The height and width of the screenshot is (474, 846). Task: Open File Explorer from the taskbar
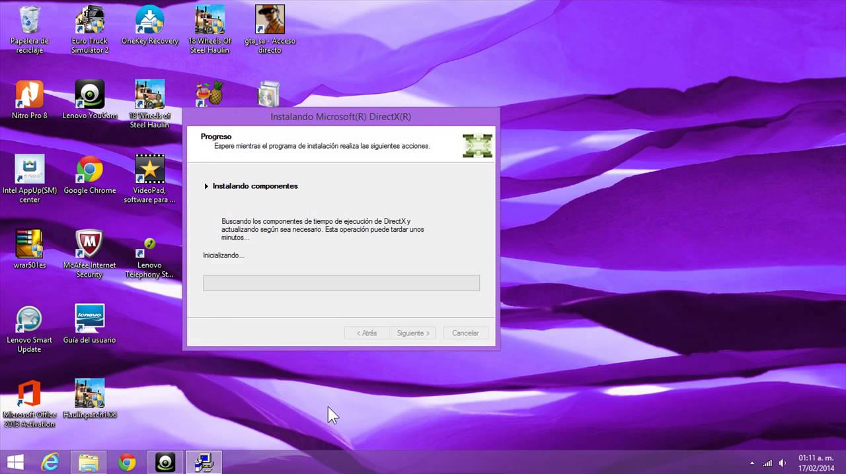[89, 462]
